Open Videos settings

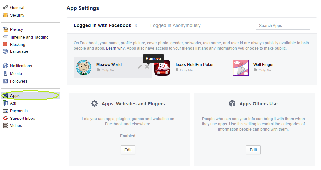16,125
